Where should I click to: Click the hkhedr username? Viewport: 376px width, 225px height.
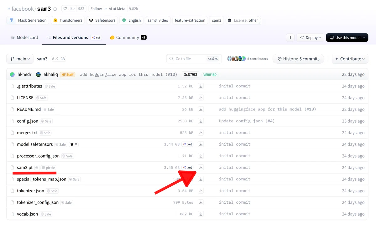24,74
